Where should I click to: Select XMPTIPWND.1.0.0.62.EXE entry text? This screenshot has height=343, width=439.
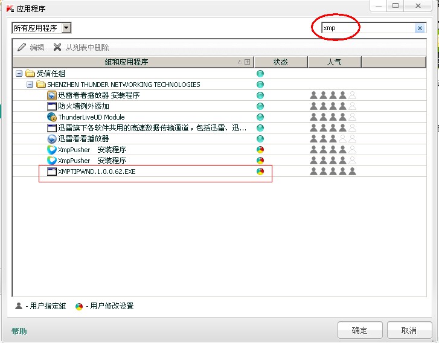click(97, 171)
